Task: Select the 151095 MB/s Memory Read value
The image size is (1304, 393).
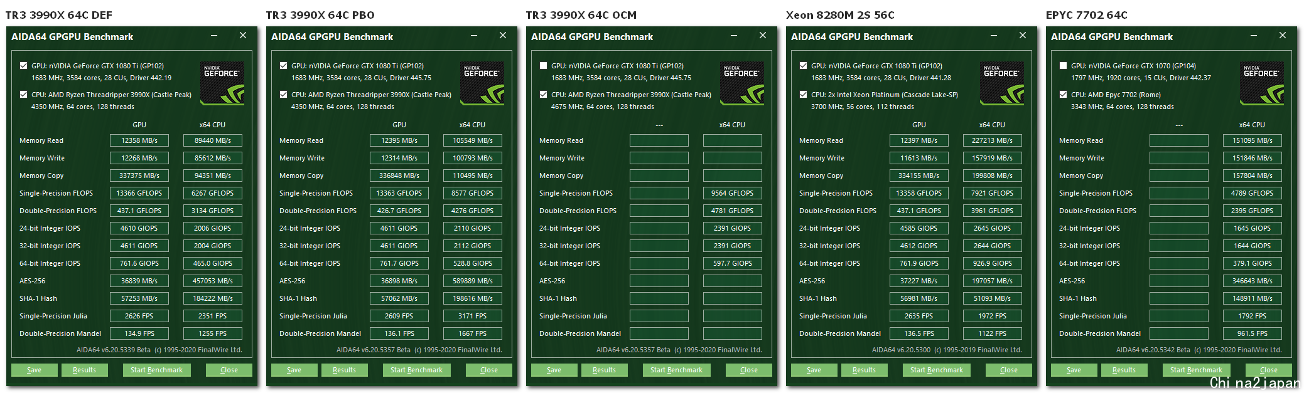Action: tap(1253, 140)
